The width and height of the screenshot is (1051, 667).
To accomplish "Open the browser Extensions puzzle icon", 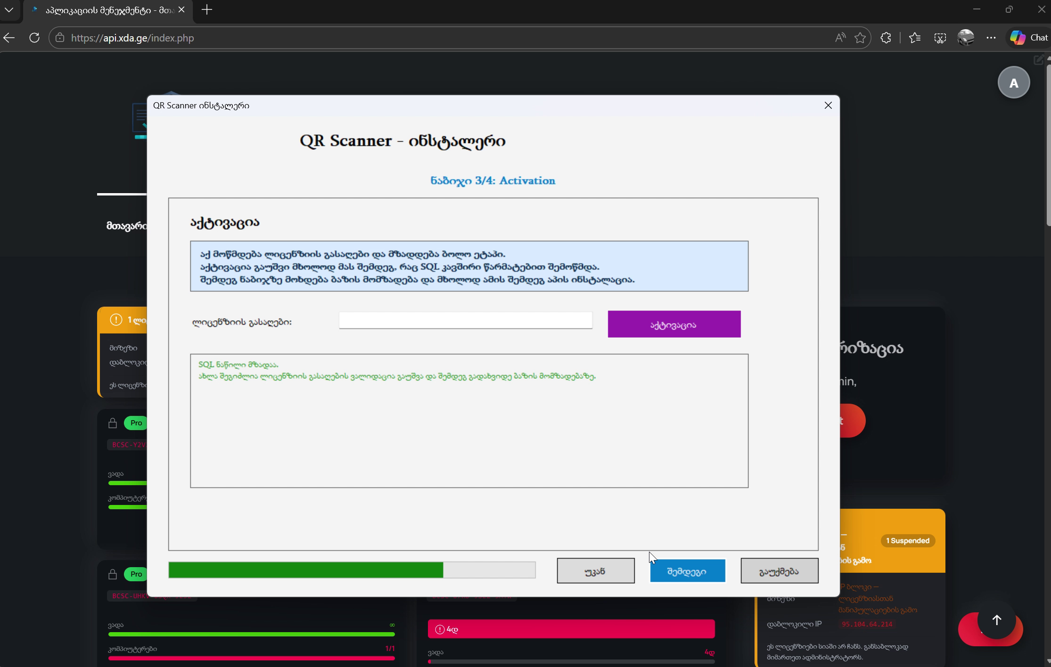I will tap(886, 38).
